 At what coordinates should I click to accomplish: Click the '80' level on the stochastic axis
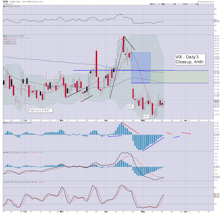[x=215, y=188]
